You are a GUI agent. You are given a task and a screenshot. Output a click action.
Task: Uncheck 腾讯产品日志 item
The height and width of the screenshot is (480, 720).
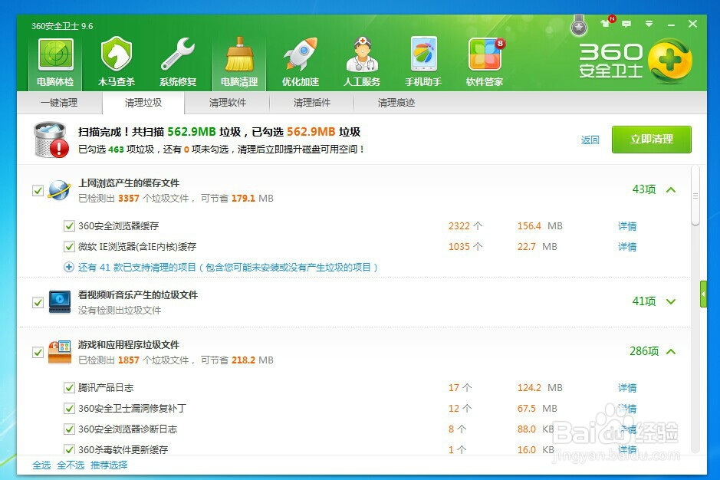click(69, 387)
